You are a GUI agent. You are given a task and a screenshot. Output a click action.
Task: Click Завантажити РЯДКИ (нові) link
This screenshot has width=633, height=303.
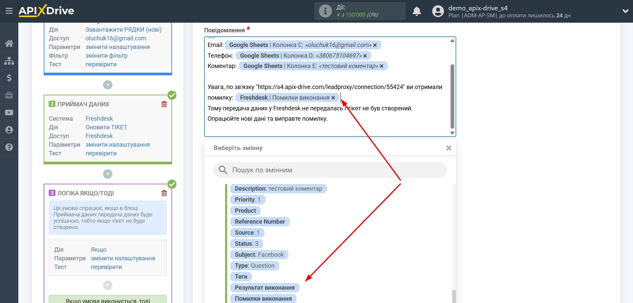click(123, 30)
